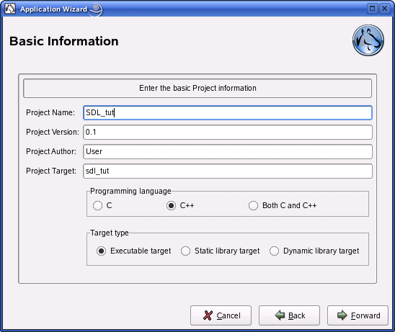The width and height of the screenshot is (395, 332).
Task: Close the Application Wizard window
Action: tap(385, 9)
